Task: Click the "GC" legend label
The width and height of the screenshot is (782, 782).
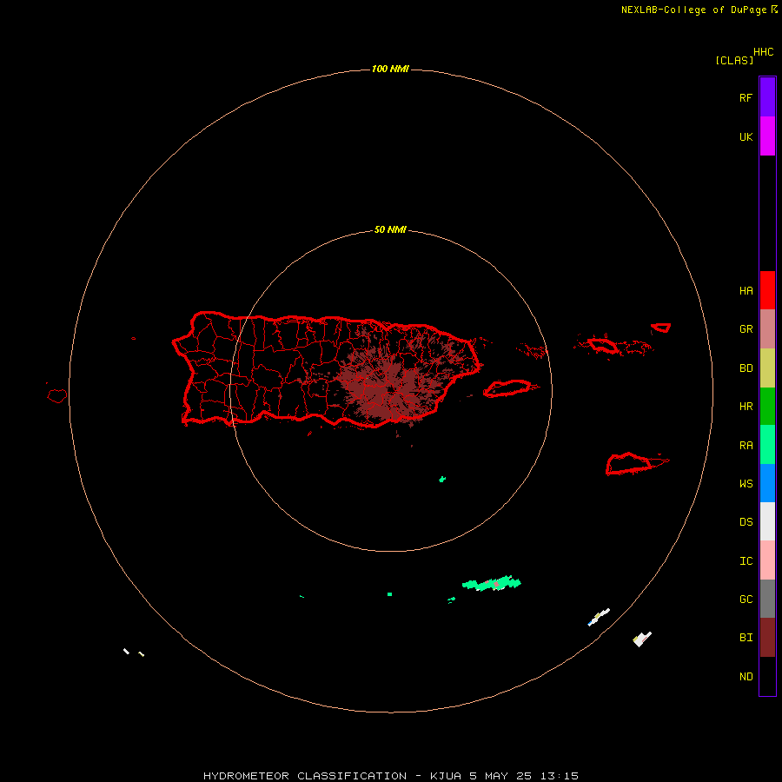Action: point(746,600)
